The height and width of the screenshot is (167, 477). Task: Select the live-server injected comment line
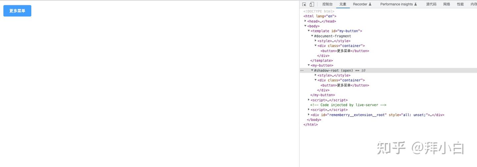pyautogui.click(x=348, y=105)
